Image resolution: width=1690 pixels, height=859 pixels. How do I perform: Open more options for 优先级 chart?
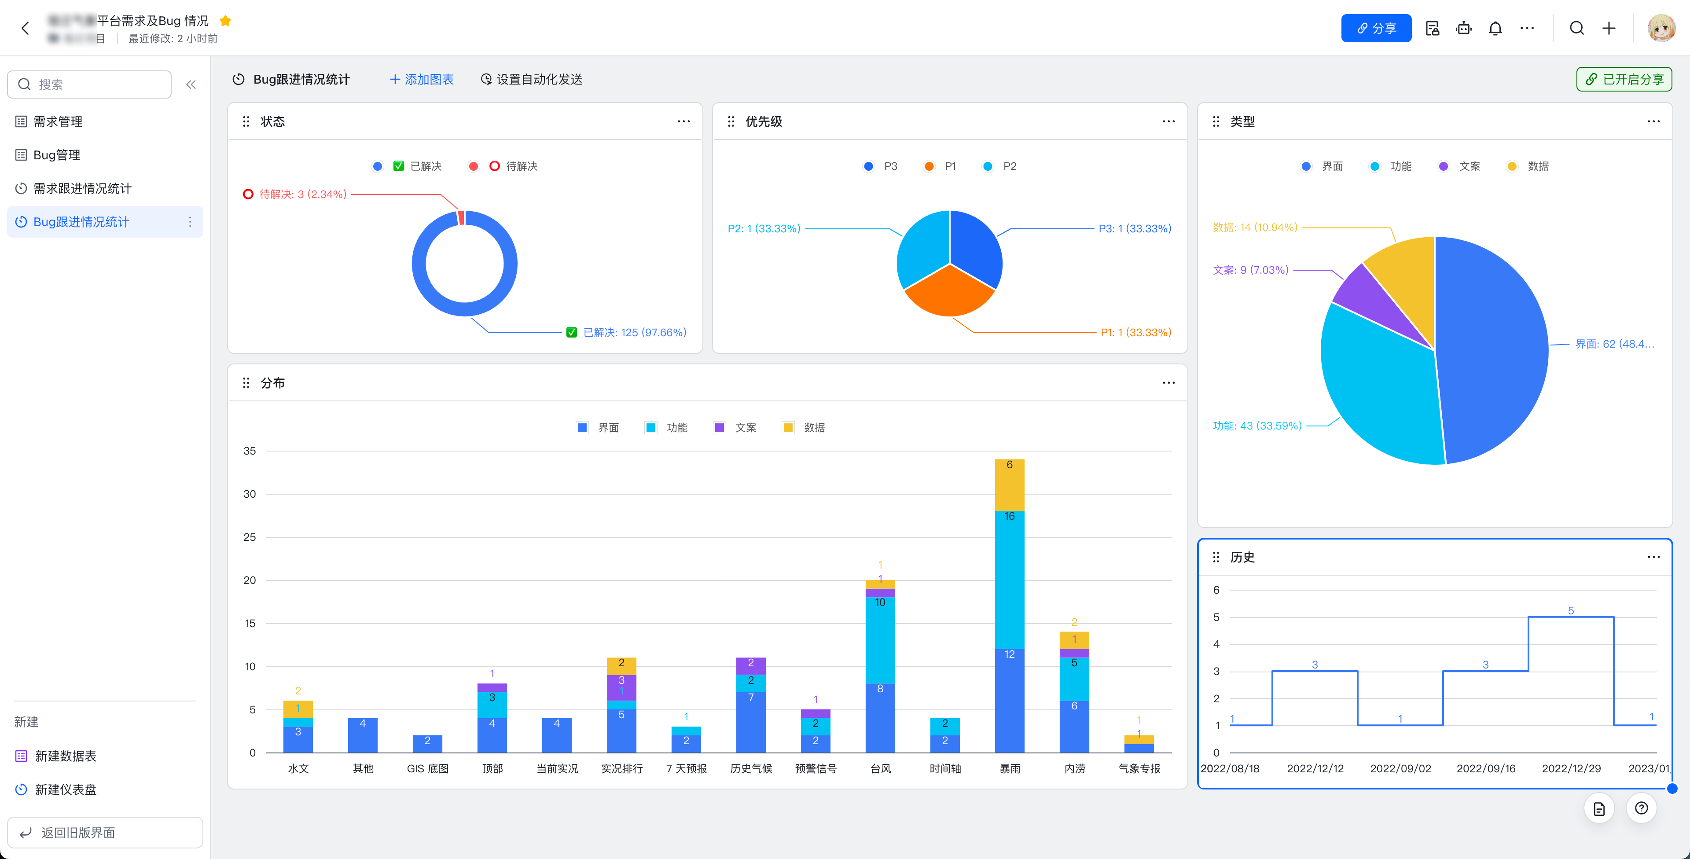1168,121
